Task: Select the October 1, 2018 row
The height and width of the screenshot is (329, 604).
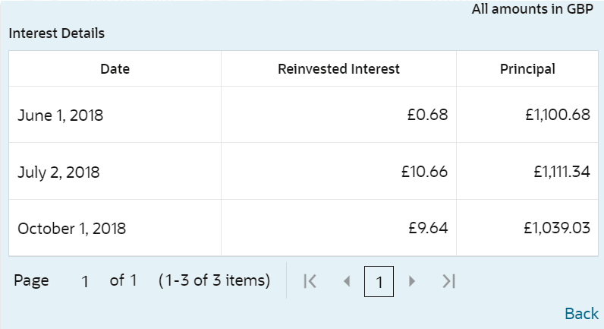Action: tap(72, 228)
